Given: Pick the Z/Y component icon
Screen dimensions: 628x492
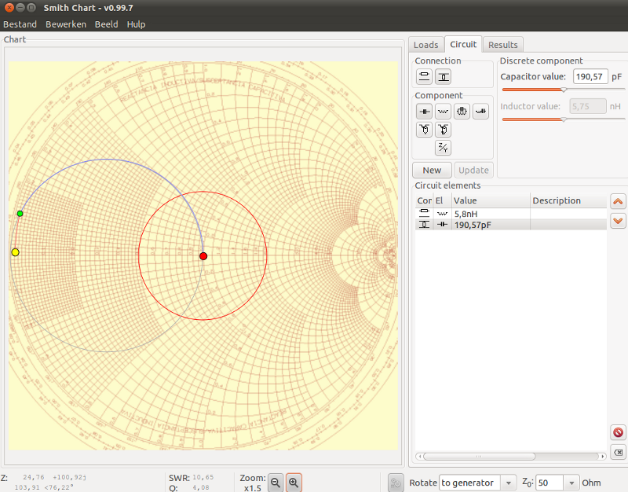Looking at the screenshot, I should pyautogui.click(x=444, y=147).
